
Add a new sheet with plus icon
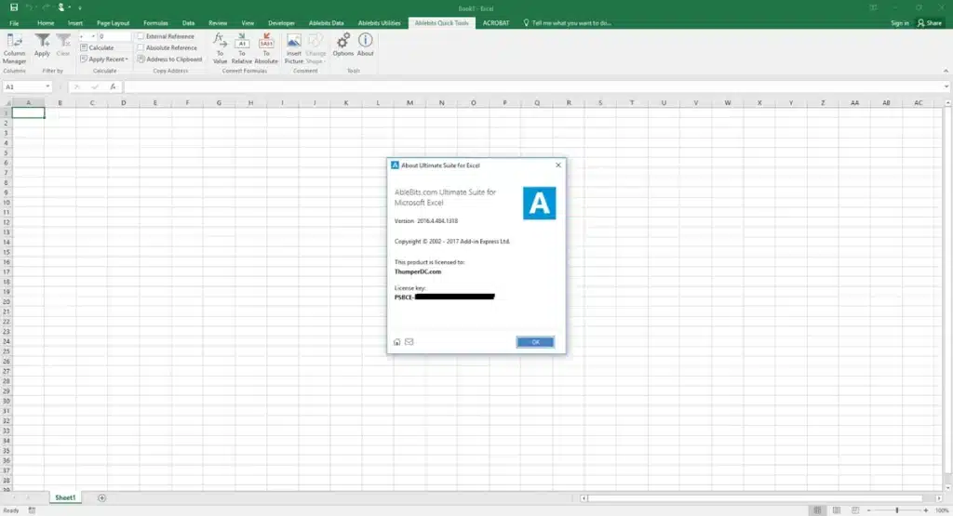coord(101,497)
